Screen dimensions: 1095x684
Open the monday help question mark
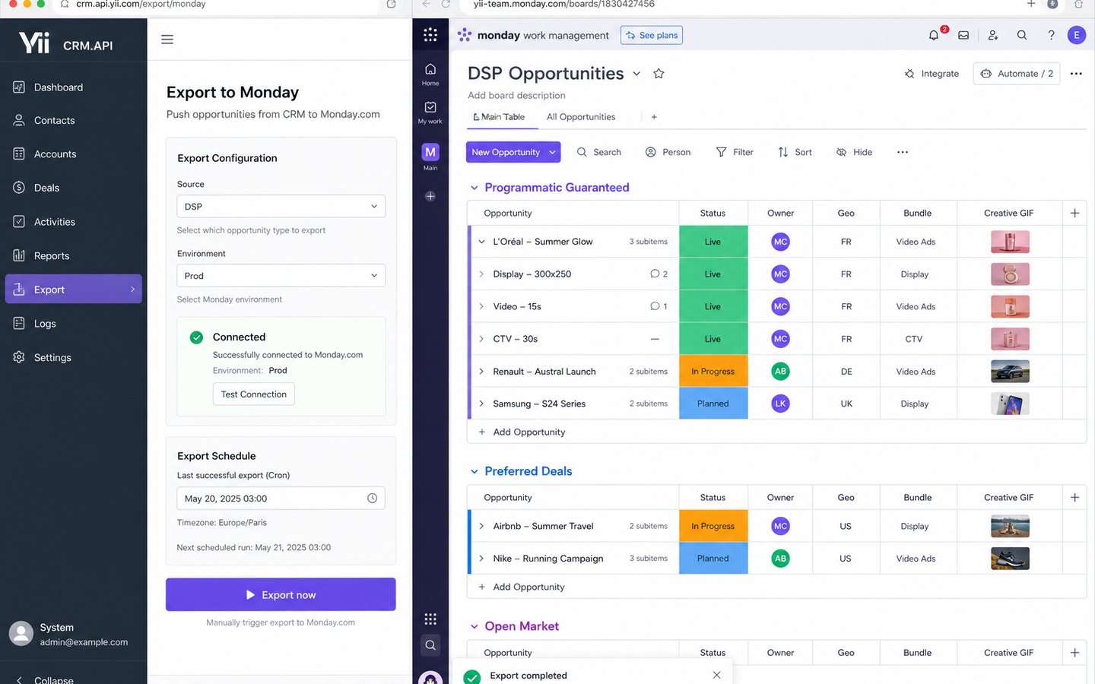1051,35
